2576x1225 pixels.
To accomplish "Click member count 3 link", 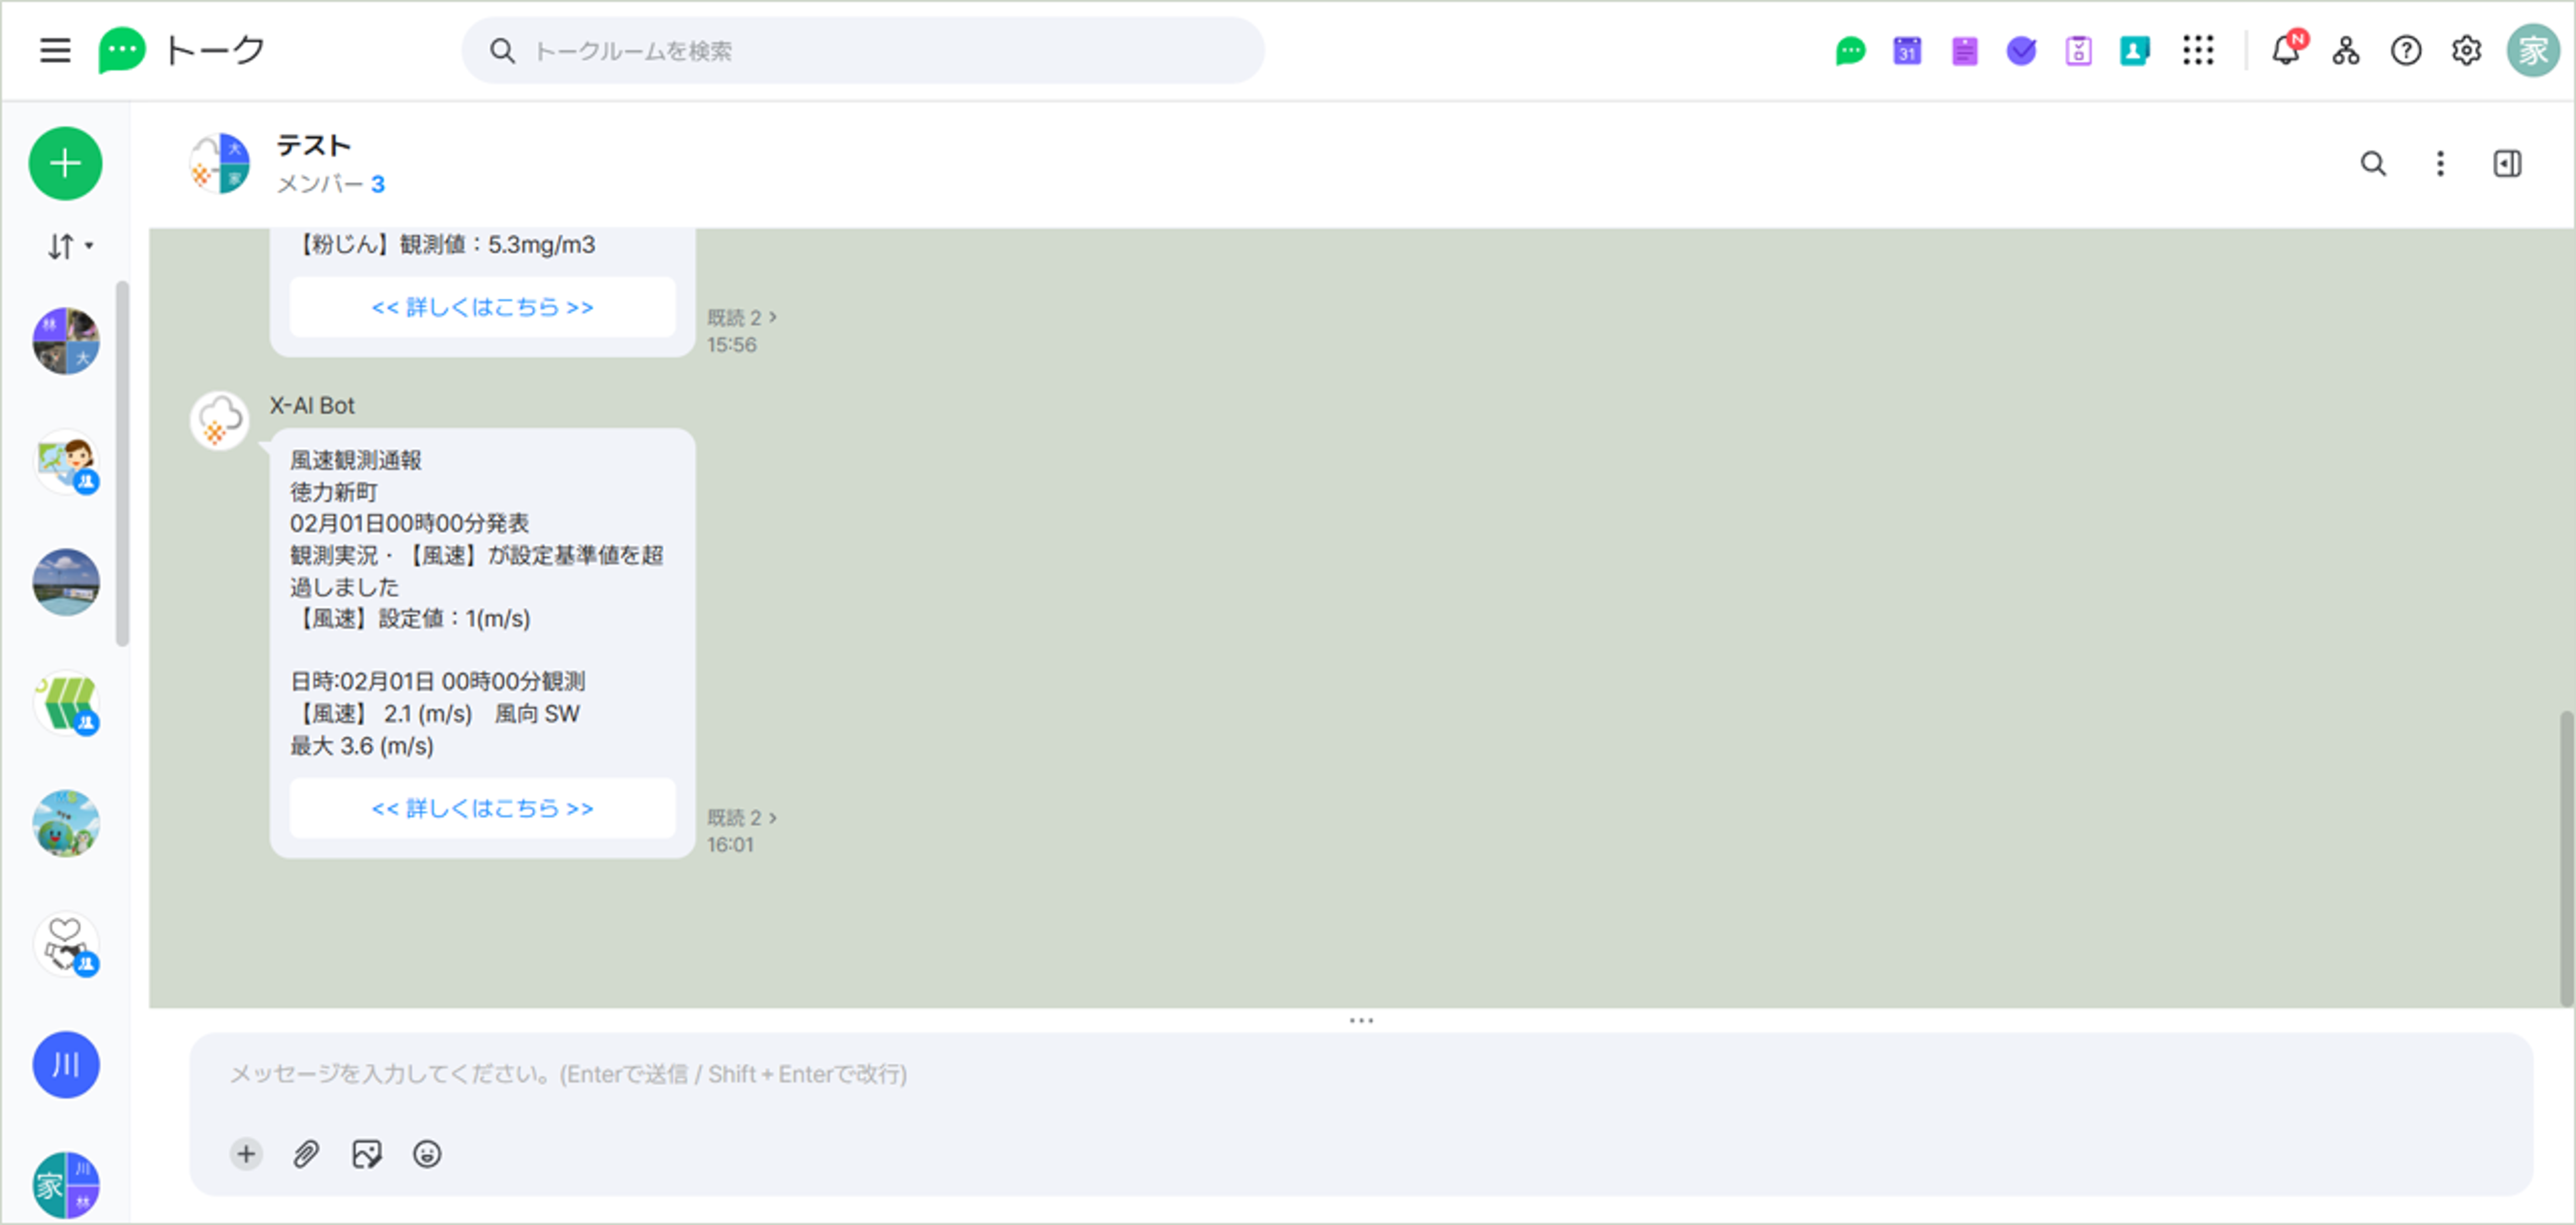I will pyautogui.click(x=377, y=184).
